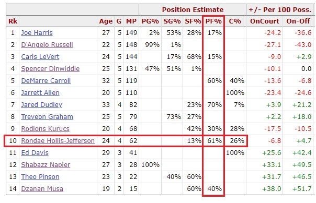The width and height of the screenshot is (316, 203).
Task: Sort by PG% column header
Action: point(150,21)
